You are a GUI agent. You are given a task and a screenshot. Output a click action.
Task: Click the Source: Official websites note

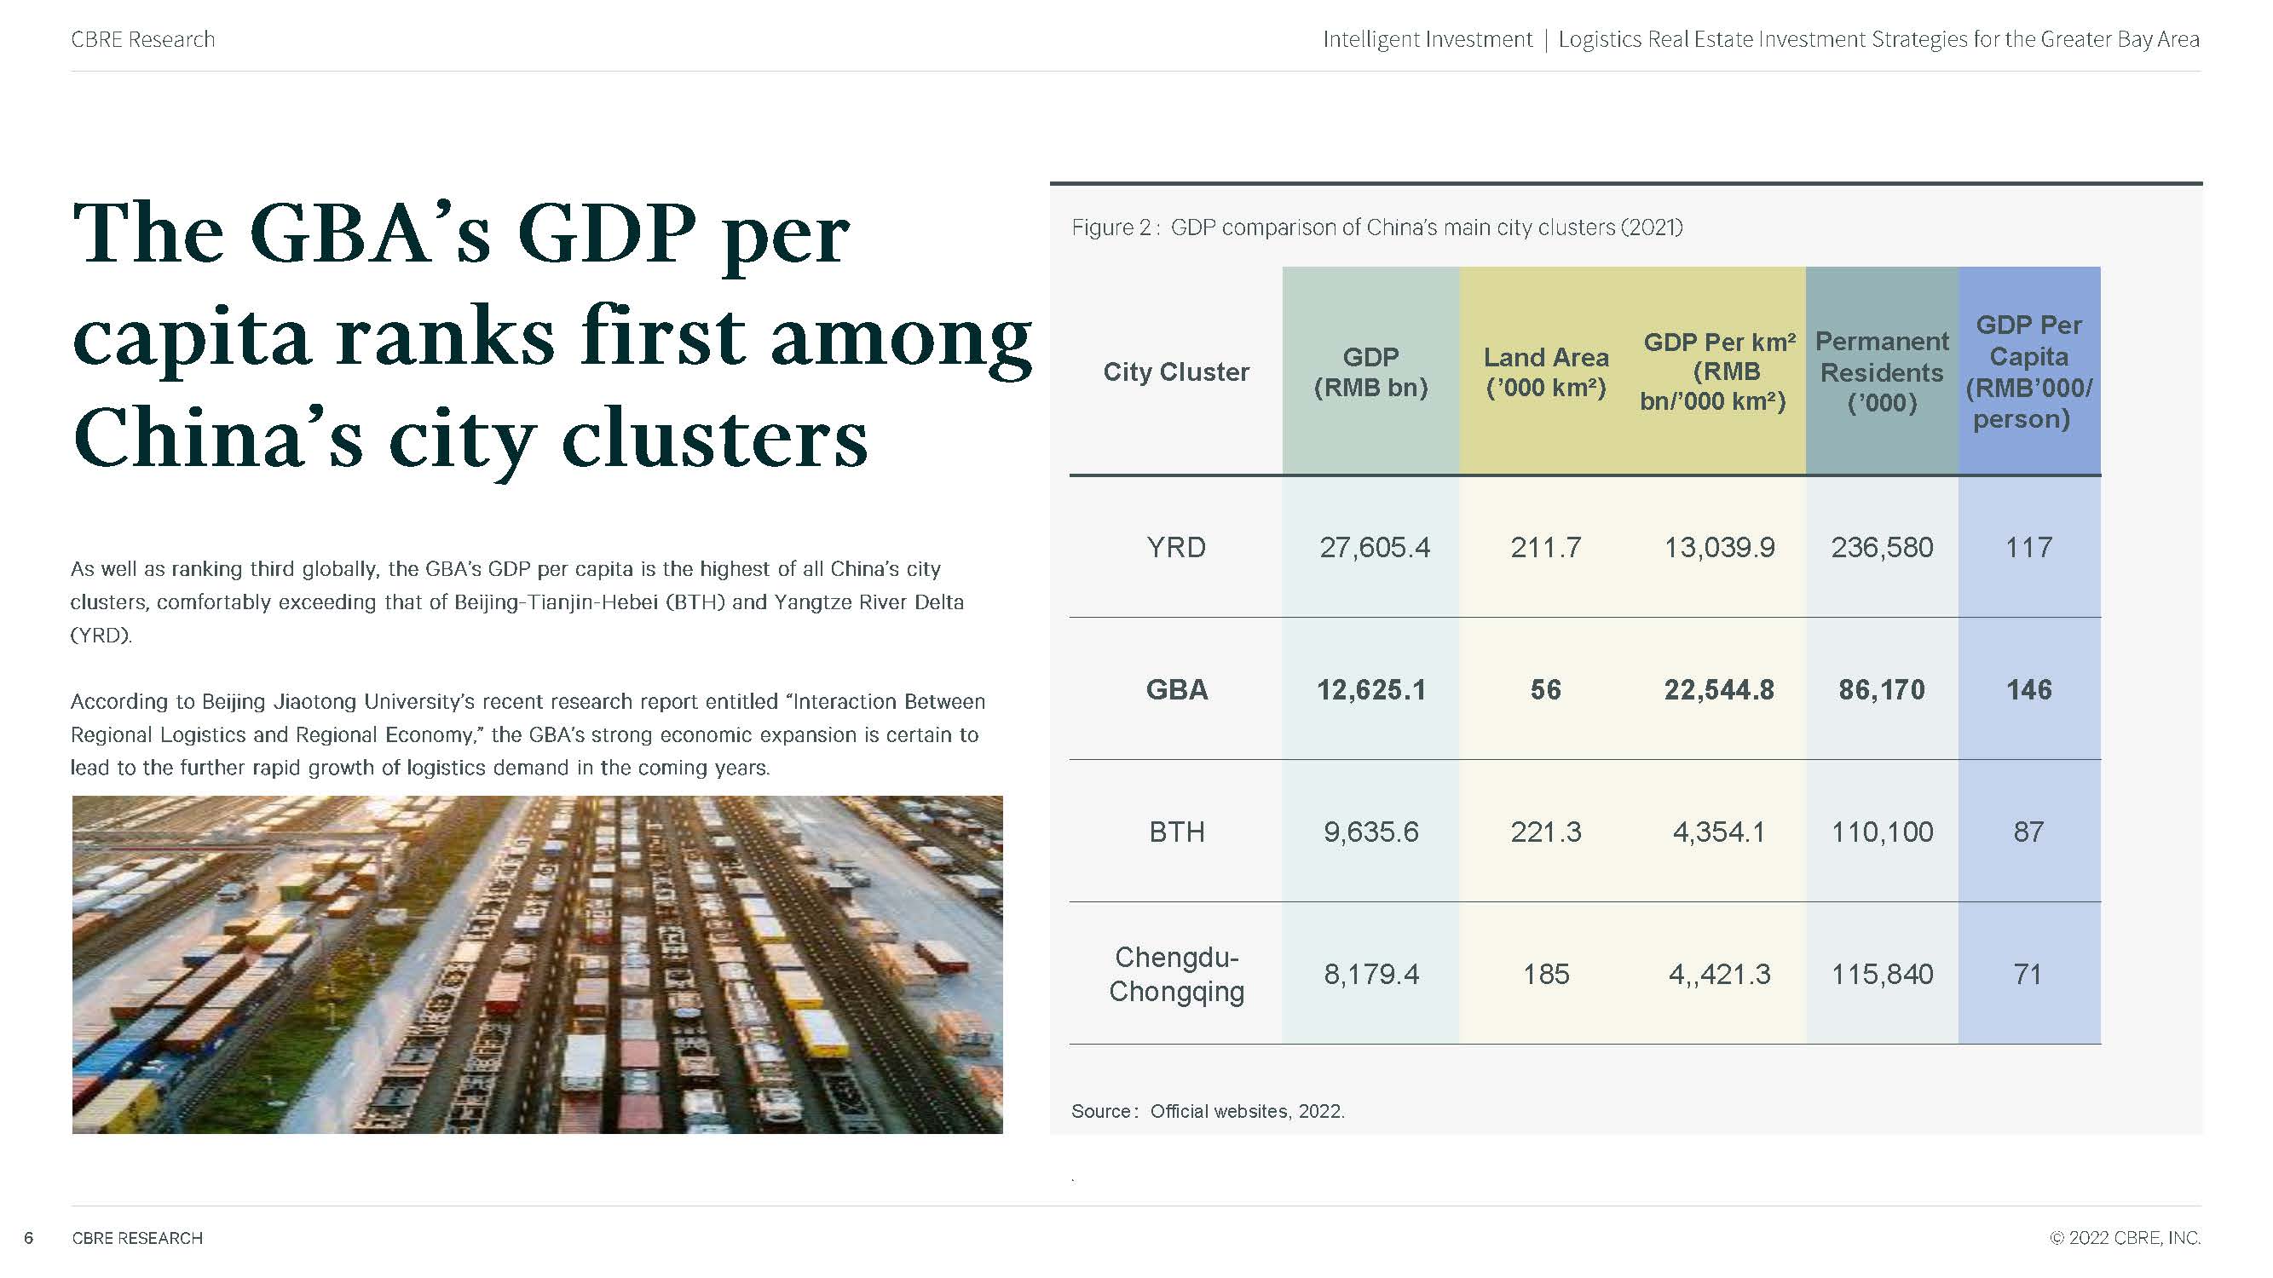tap(1207, 1110)
